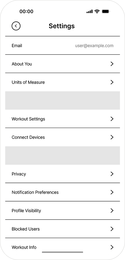Tap the chevron beside Connect Devices
Image resolution: width=125 pixels, height=260 pixels.
point(112,137)
